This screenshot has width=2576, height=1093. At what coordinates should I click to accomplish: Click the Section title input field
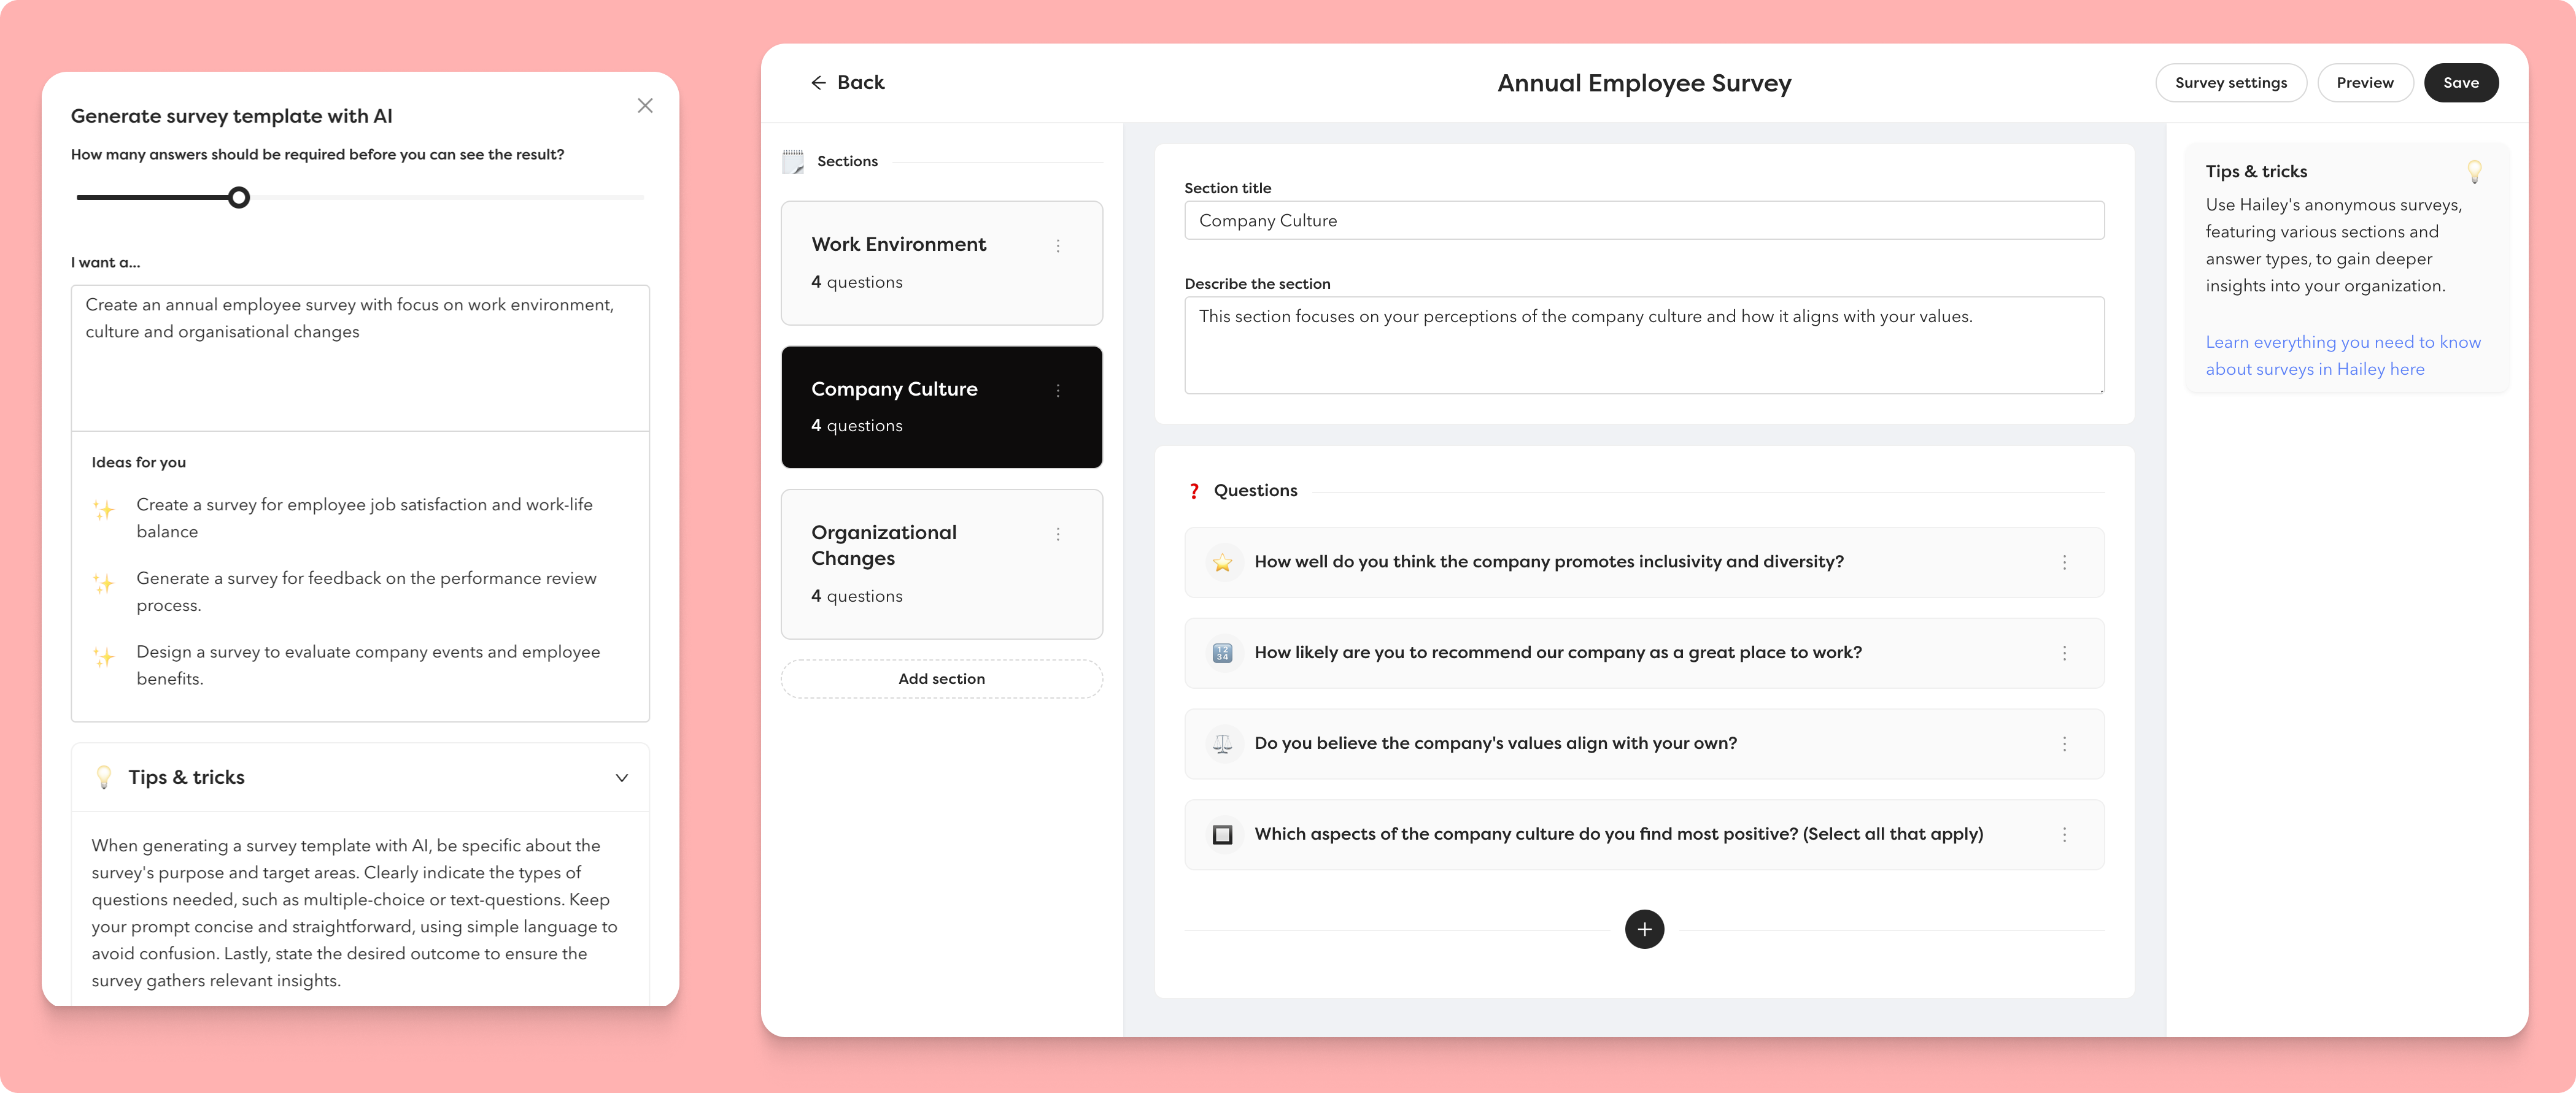coord(1643,218)
